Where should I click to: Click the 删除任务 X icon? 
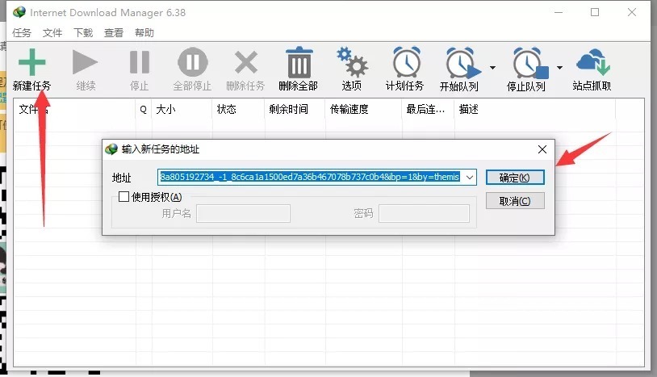[x=246, y=62]
